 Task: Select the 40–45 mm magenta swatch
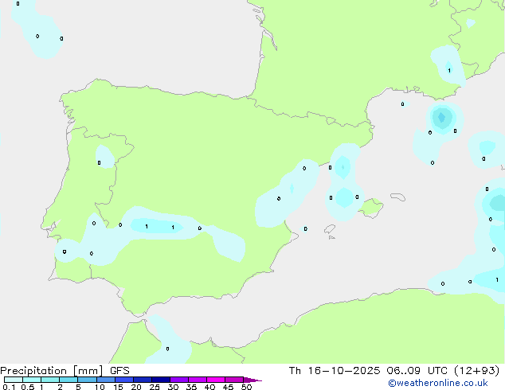[216, 380]
